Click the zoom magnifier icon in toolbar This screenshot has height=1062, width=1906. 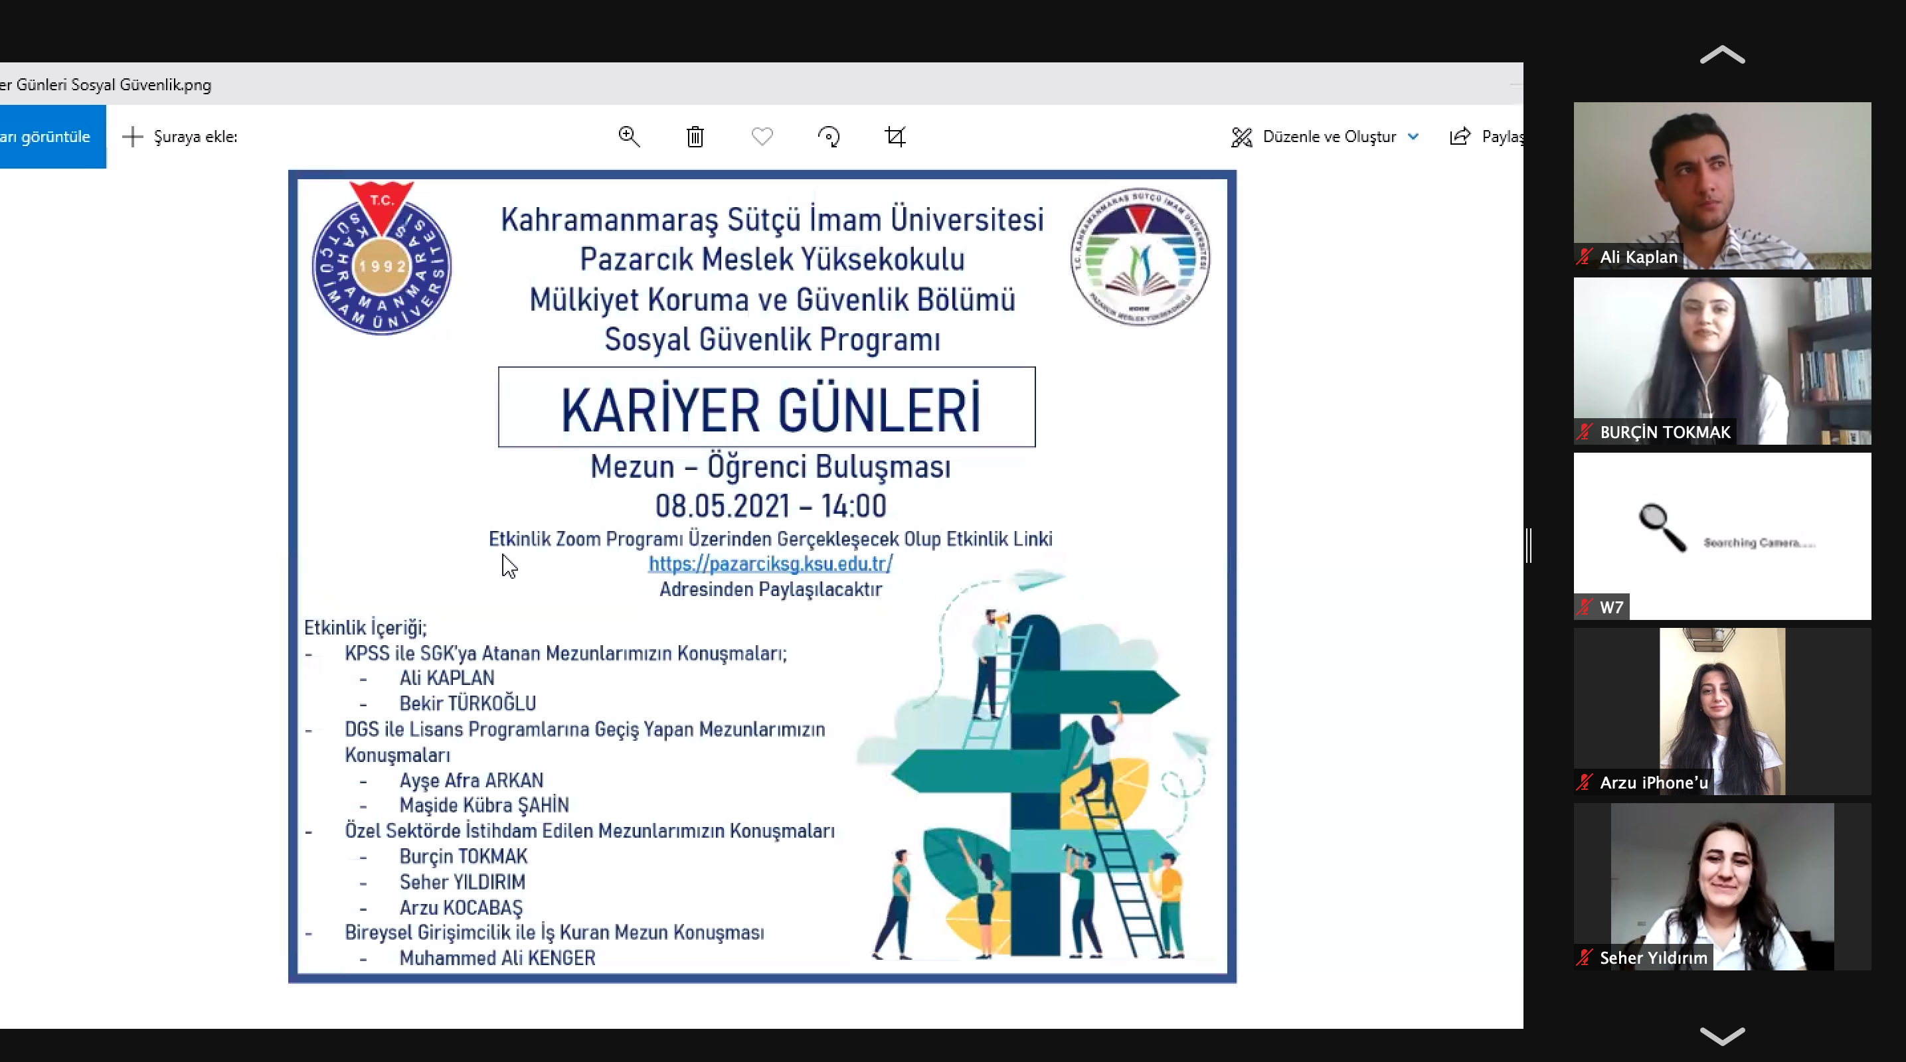click(x=629, y=136)
